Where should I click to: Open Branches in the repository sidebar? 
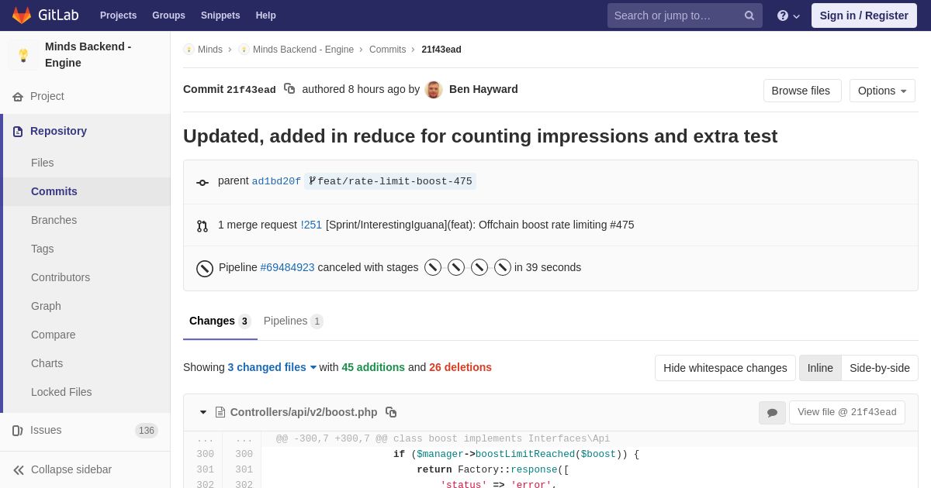click(x=54, y=220)
